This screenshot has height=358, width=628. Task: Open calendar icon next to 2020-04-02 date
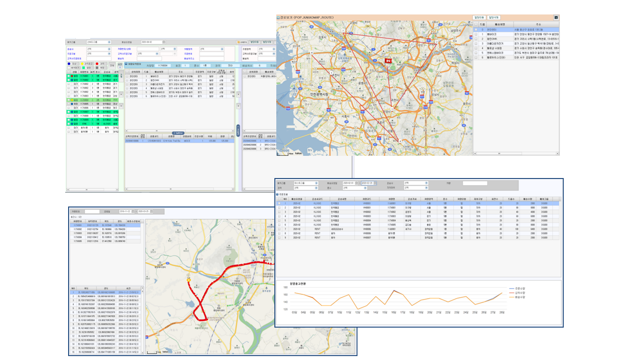click(x=164, y=42)
